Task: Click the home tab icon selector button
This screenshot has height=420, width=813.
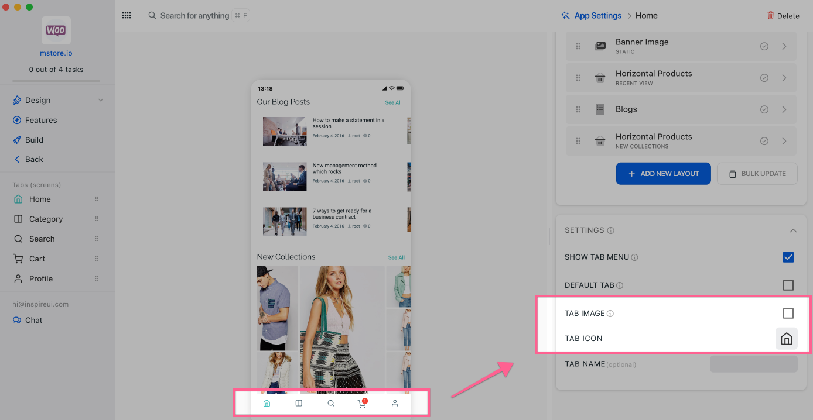Action: [x=786, y=339]
